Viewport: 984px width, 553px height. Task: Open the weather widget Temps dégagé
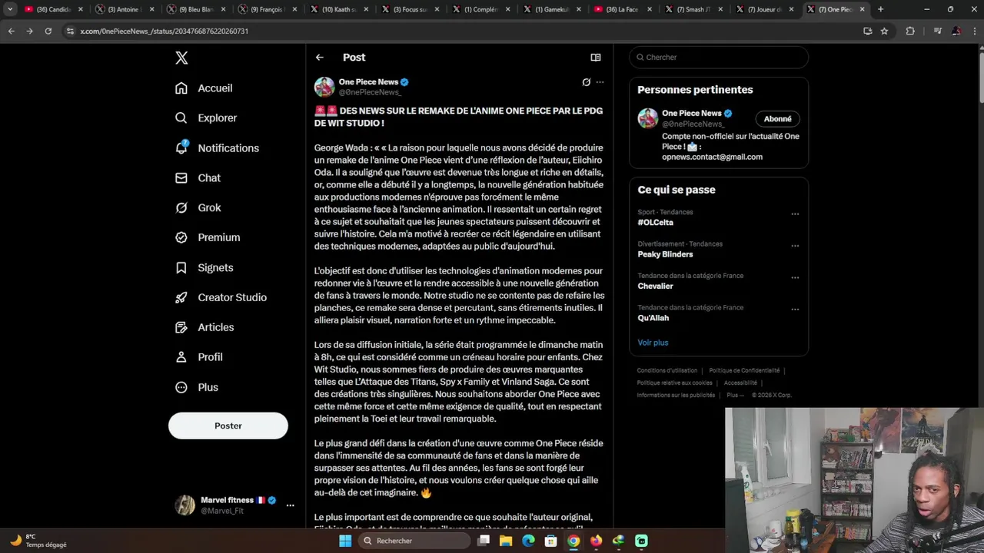tap(38, 541)
